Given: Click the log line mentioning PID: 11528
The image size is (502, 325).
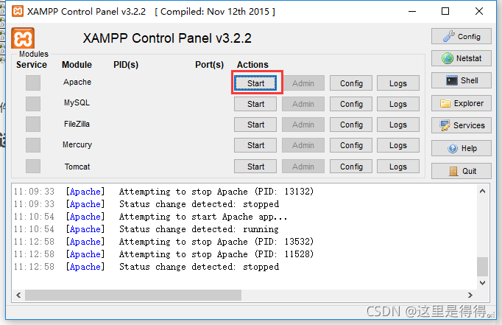Looking at the screenshot, I should point(163,254).
